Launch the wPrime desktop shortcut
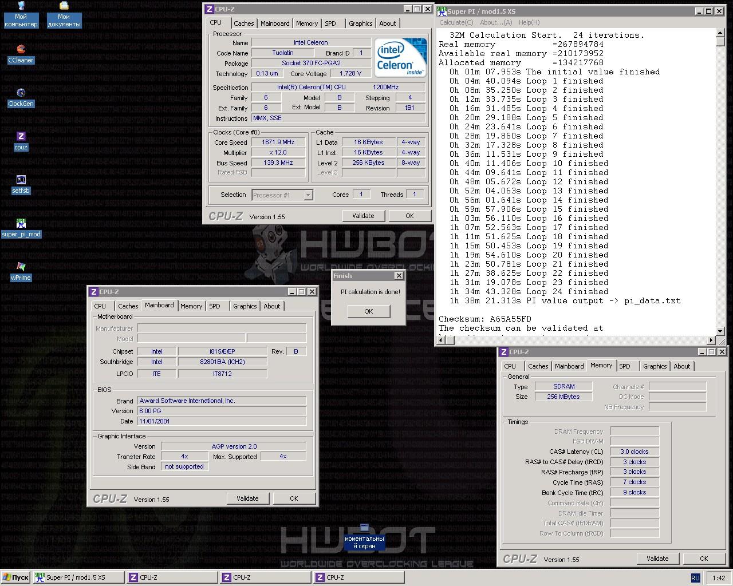Viewport: 733px width, 586px height. [x=21, y=271]
